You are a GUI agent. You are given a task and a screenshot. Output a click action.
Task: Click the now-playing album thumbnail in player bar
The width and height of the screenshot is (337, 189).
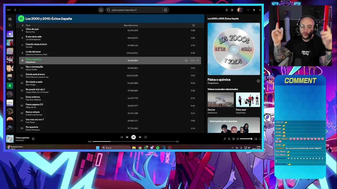tap(10, 139)
